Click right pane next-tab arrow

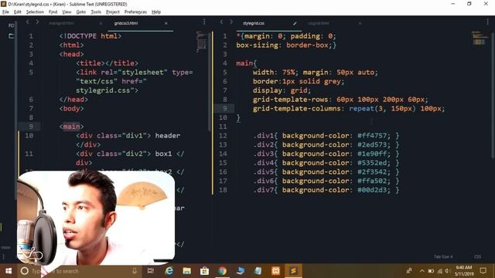(x=231, y=22)
